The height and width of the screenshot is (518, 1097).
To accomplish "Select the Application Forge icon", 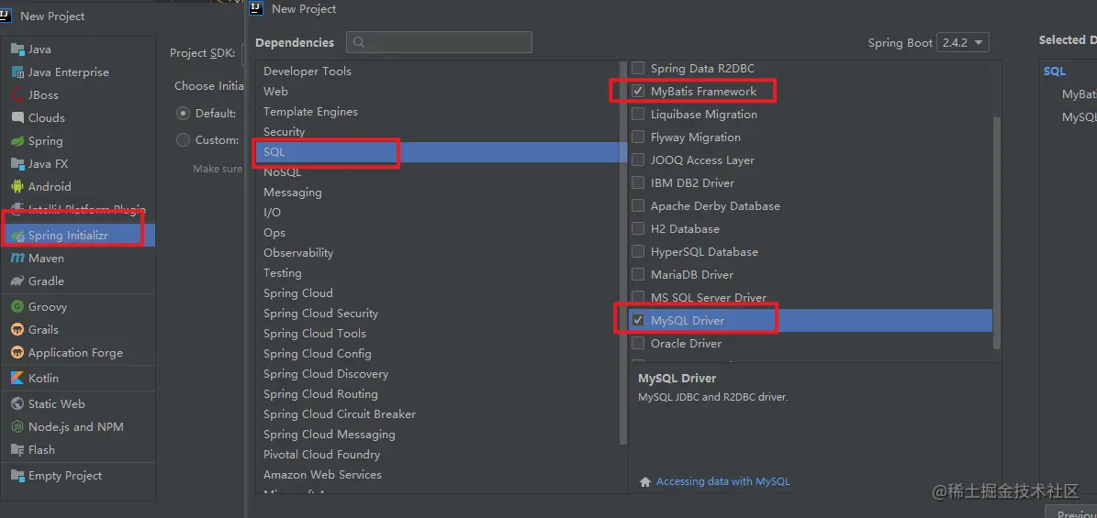I will click(17, 353).
